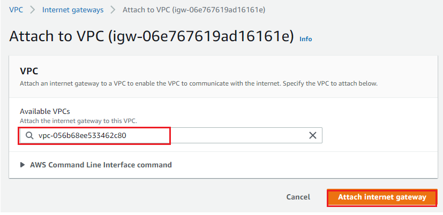
Task: Cancel attaching the internet gateway
Action: pos(298,197)
